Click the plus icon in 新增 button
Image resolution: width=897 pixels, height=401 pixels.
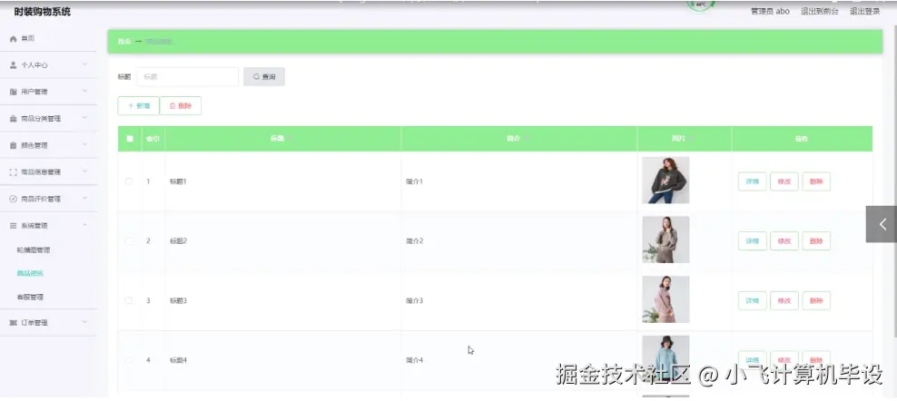tap(131, 106)
